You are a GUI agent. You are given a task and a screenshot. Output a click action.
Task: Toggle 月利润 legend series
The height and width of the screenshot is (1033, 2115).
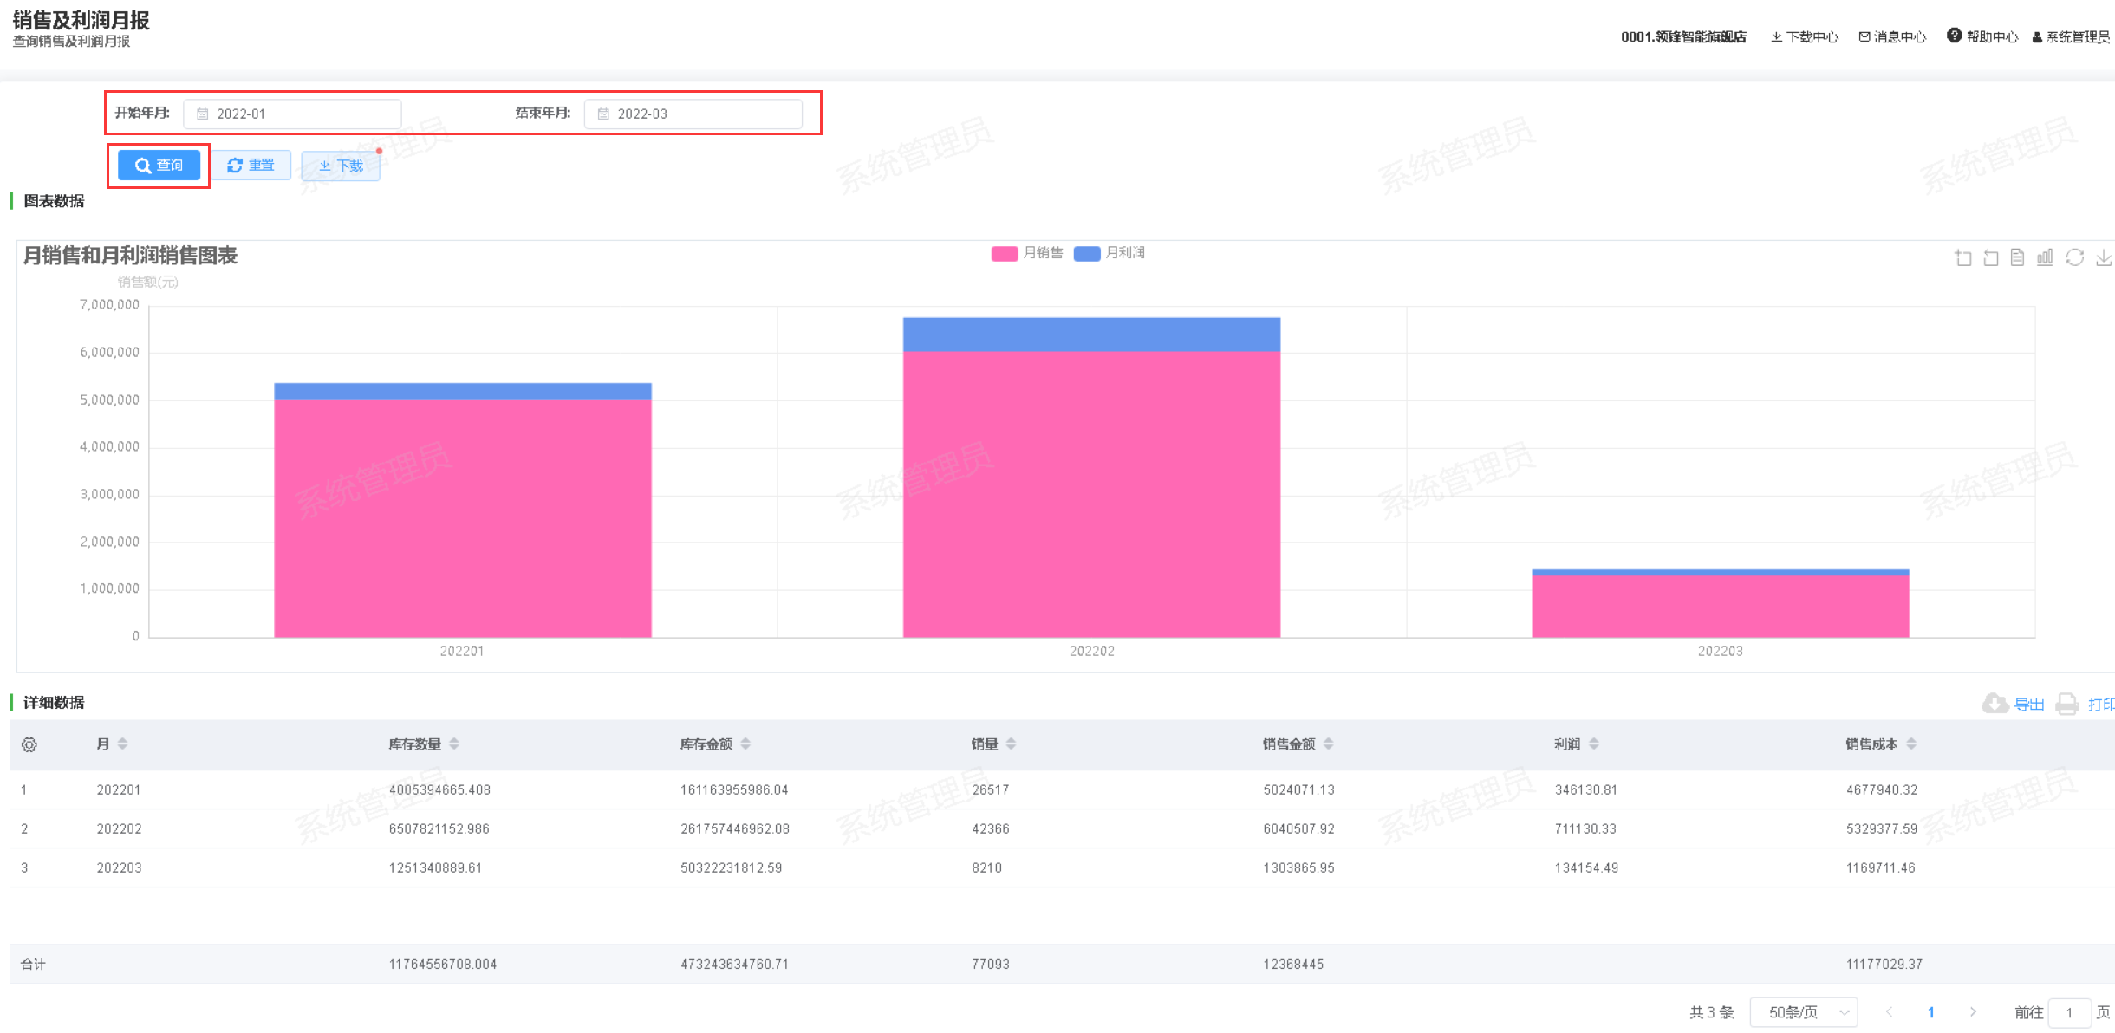(1110, 253)
